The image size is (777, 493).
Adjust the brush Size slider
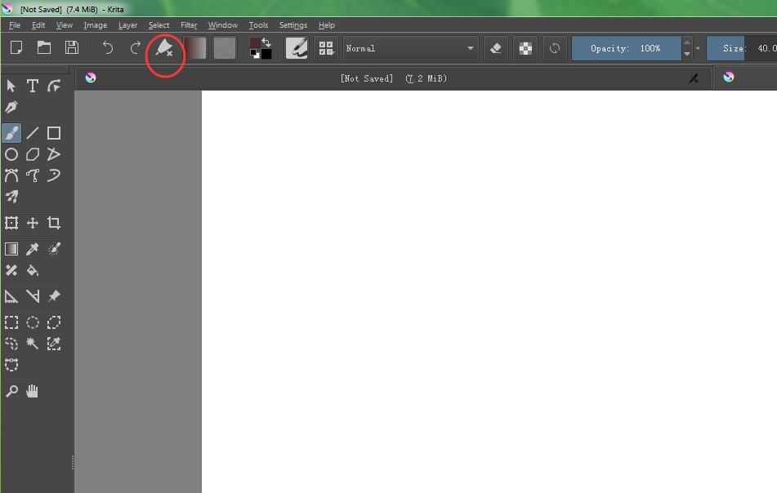[x=742, y=48]
